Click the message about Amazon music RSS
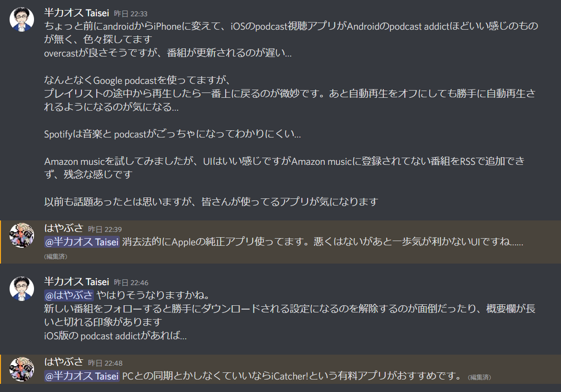The image size is (561, 392). click(285, 168)
